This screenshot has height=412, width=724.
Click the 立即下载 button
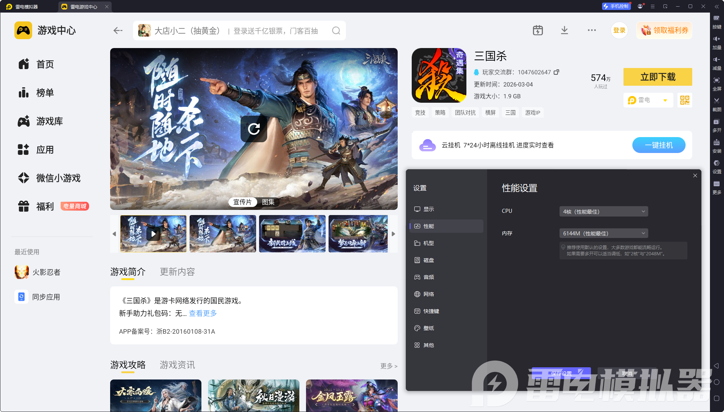pos(657,77)
